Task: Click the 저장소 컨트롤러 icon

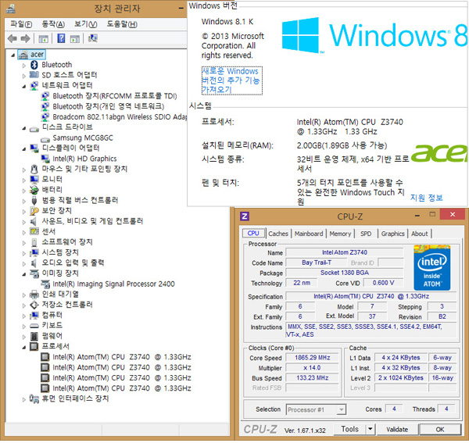Action: pyautogui.click(x=34, y=305)
